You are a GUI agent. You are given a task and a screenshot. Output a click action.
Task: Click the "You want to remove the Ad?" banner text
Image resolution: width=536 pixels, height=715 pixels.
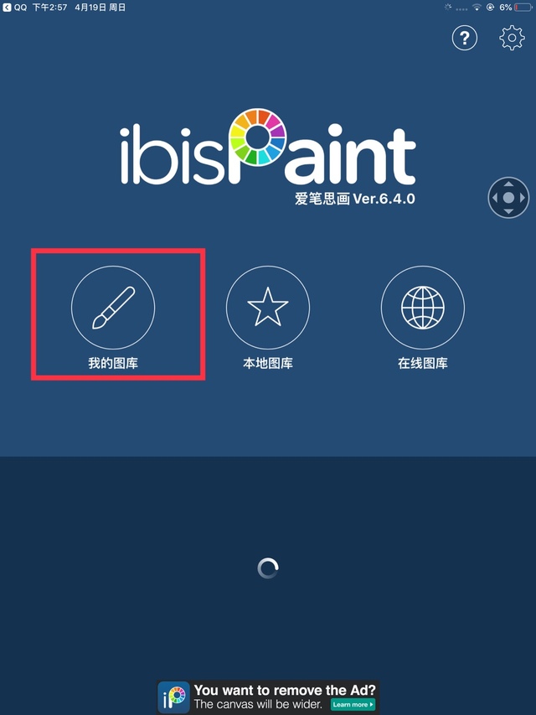(x=285, y=690)
